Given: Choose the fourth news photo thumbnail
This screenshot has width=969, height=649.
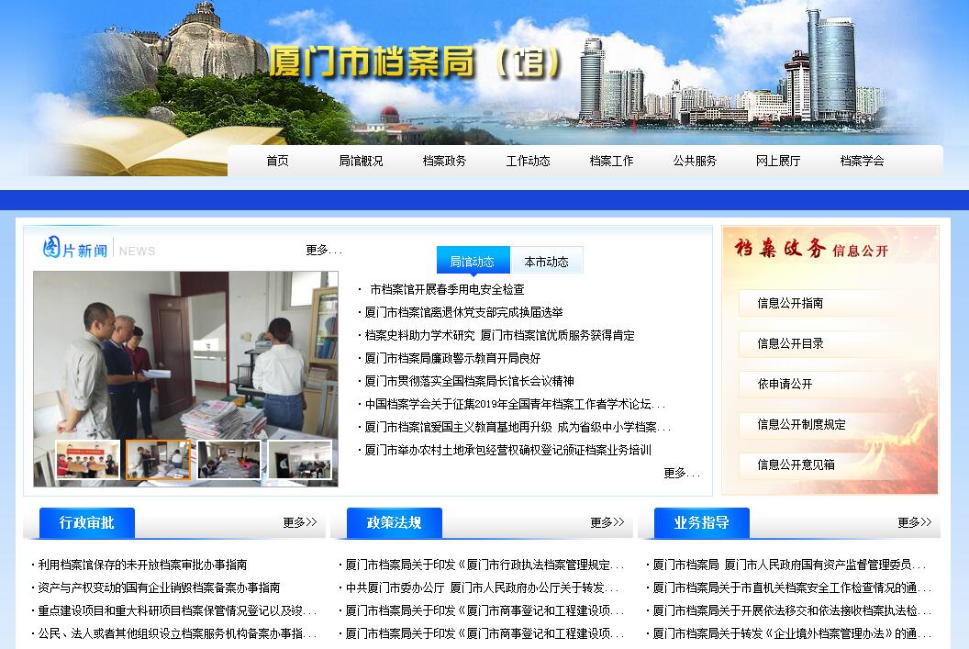Looking at the screenshot, I should pos(300,460).
